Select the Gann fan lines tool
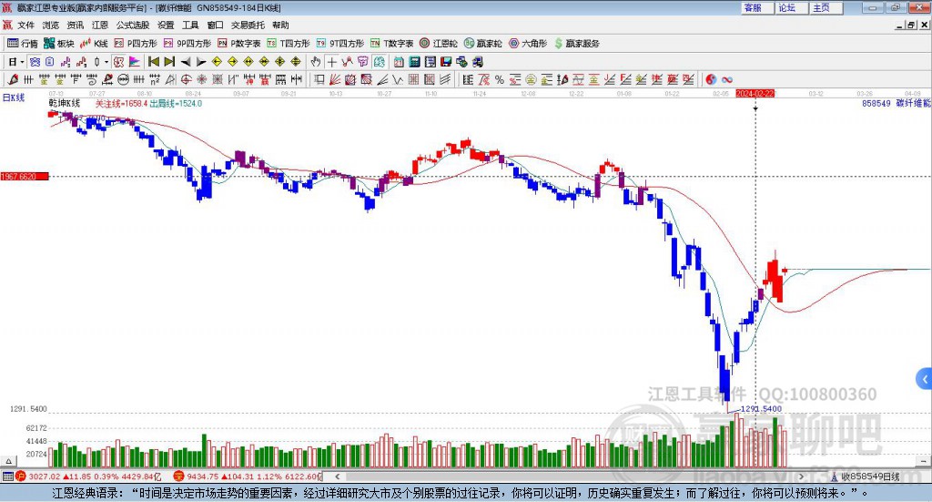Viewport: 932px width, 502px height. [335, 79]
